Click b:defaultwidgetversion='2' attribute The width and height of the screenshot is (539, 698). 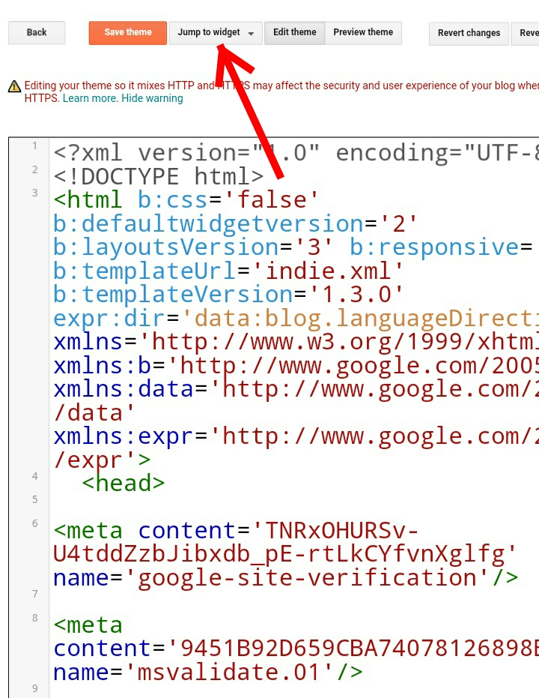coord(236,224)
